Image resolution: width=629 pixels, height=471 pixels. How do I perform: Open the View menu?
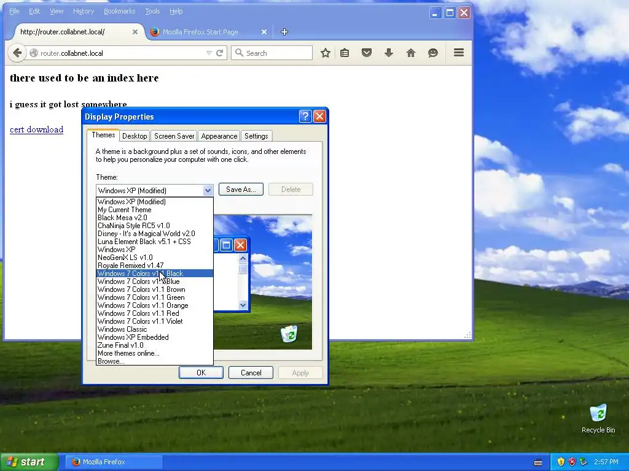coord(57,11)
